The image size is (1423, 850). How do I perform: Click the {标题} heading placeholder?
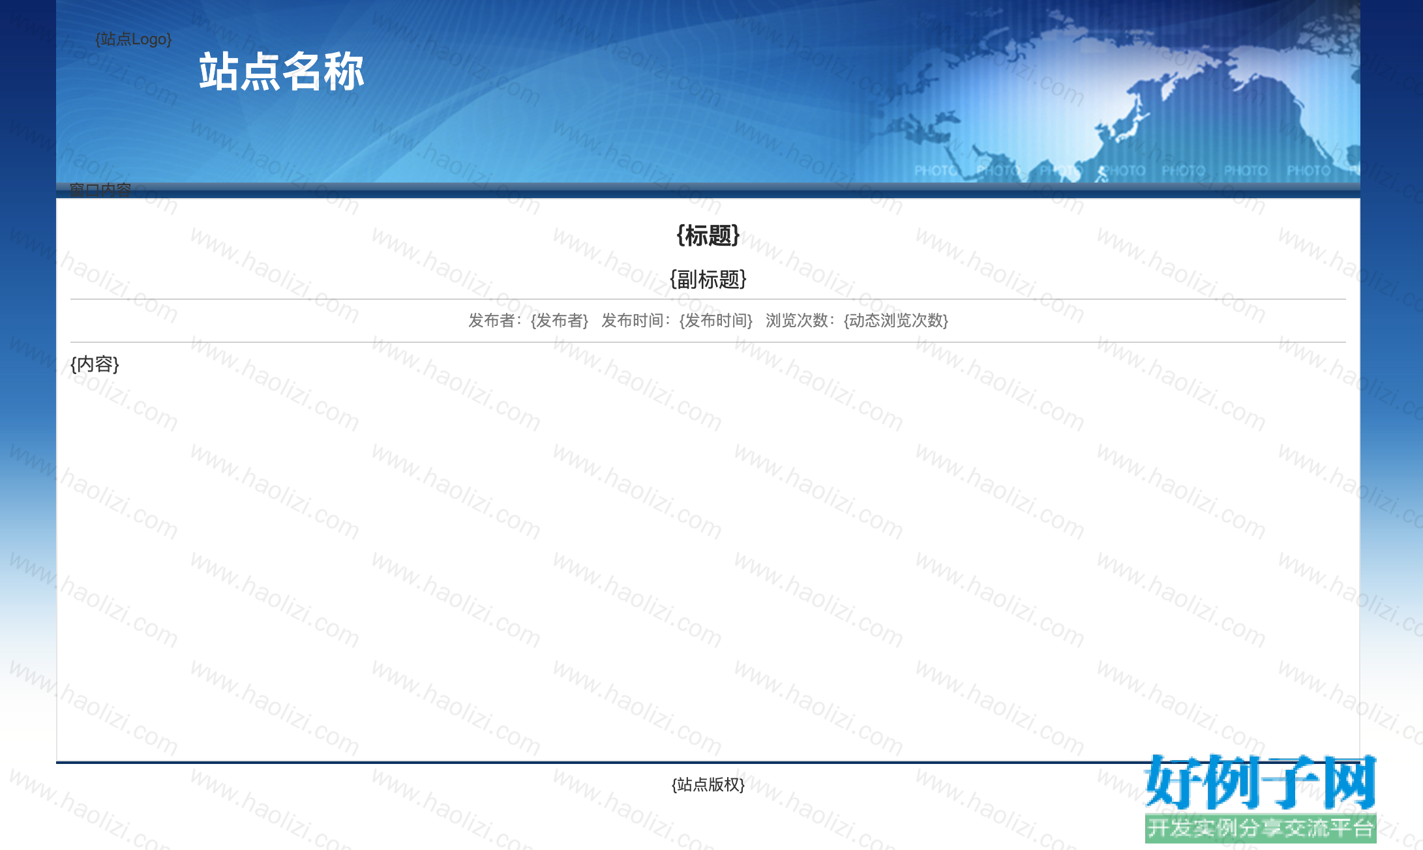[x=708, y=235]
